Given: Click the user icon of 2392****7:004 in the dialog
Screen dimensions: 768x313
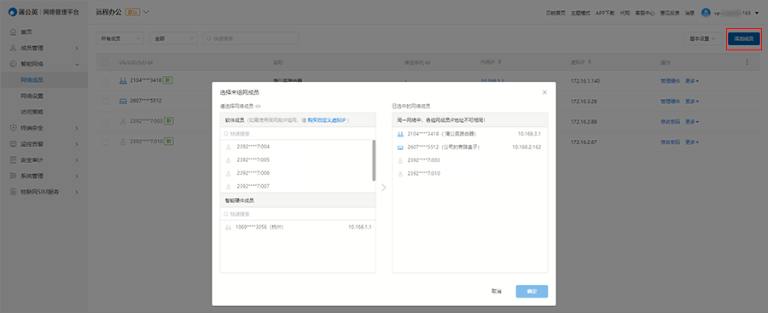Looking at the screenshot, I should point(228,147).
